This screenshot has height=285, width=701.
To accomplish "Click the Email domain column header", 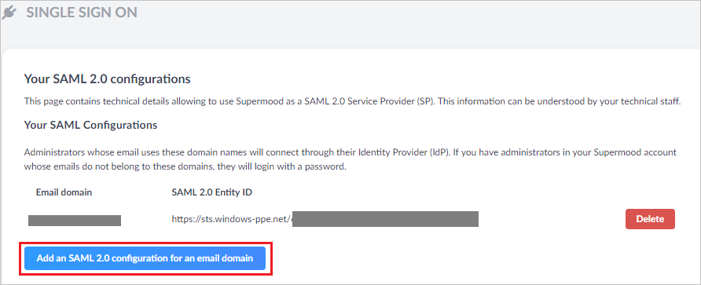I will point(64,192).
